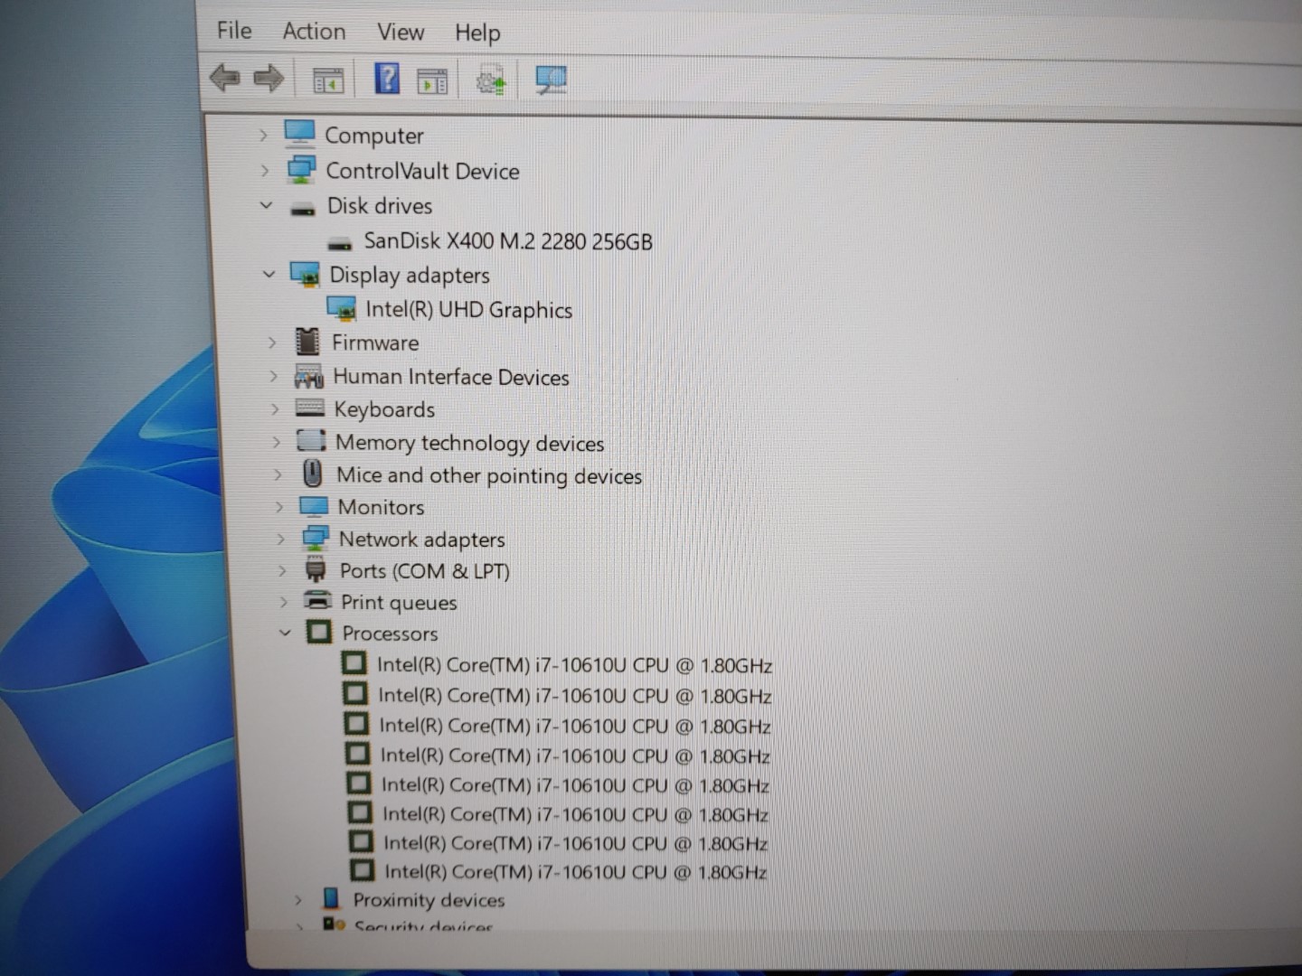Select the Keyboards label

pyautogui.click(x=384, y=409)
